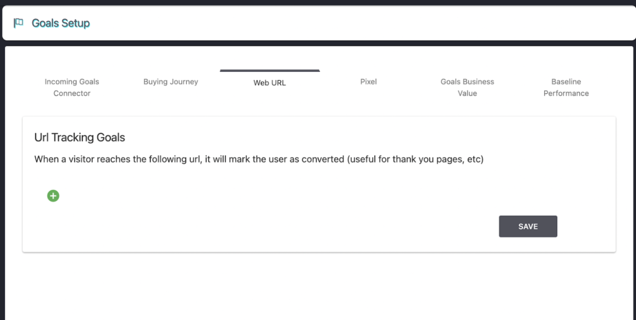Click the Url Tracking Goals heading
Viewport: 636px width, 320px height.
(x=79, y=137)
